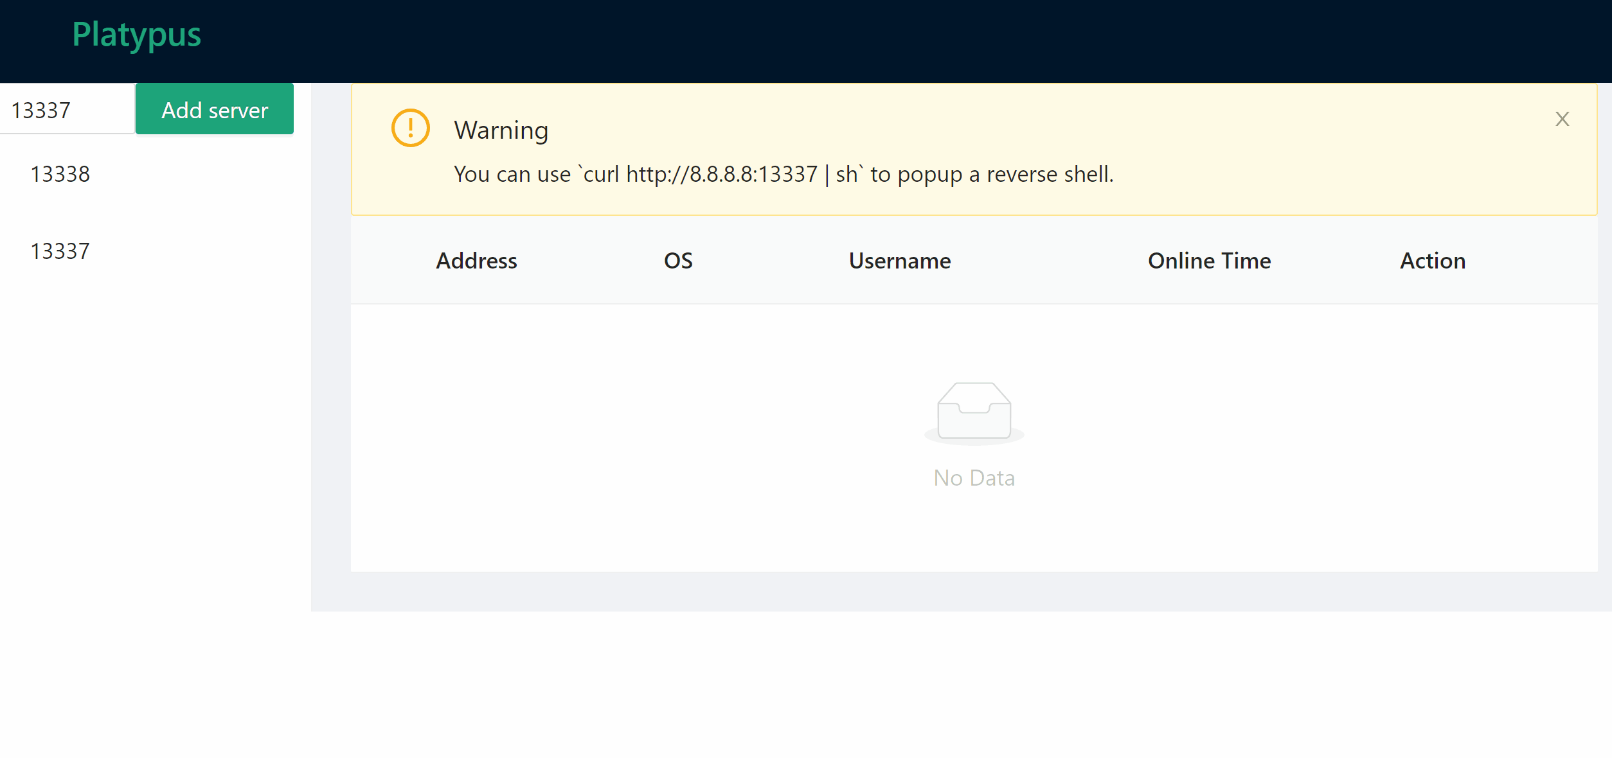Click the Address column header
Viewport: 1612px width, 758px height.
476,261
